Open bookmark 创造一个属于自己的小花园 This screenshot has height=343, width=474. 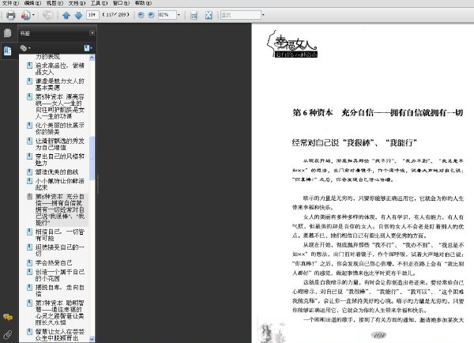[x=59, y=275]
